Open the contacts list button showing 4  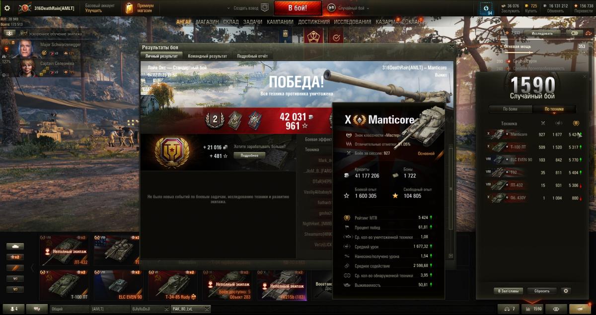point(13,309)
